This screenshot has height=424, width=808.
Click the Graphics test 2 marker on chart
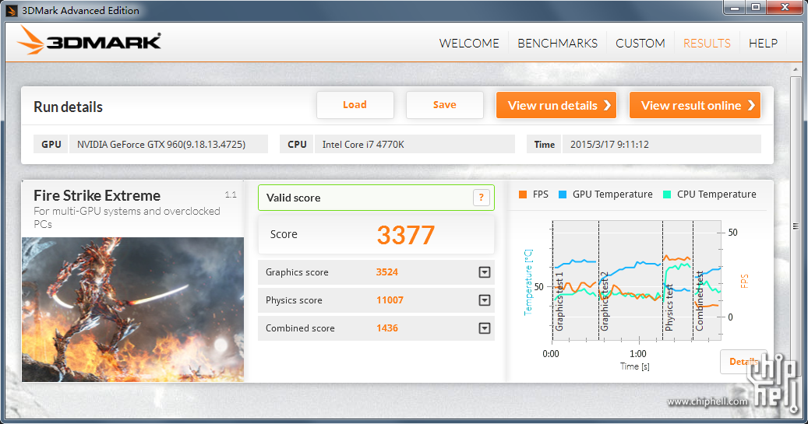[x=605, y=302]
